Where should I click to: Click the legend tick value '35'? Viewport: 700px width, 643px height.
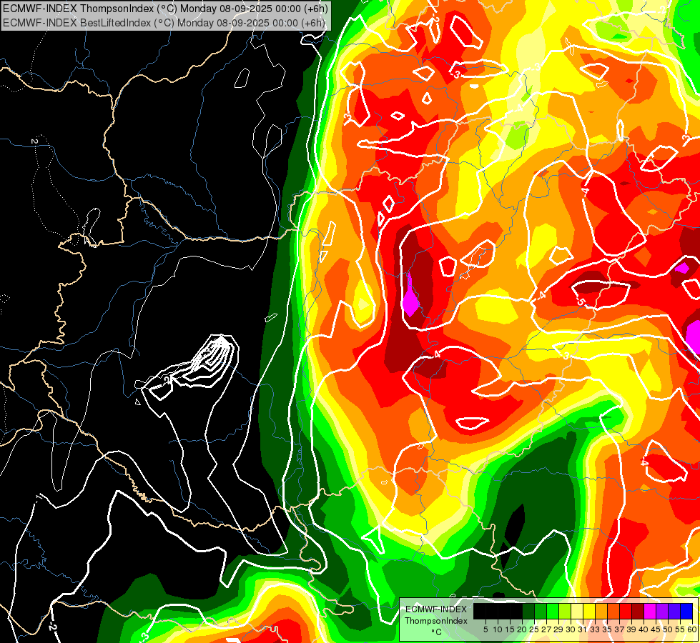(x=607, y=629)
